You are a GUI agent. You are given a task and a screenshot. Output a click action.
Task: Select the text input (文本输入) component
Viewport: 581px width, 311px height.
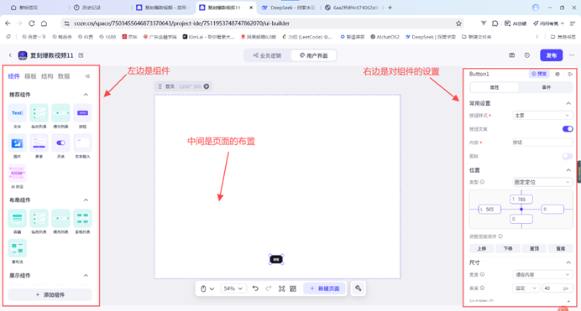click(82, 143)
